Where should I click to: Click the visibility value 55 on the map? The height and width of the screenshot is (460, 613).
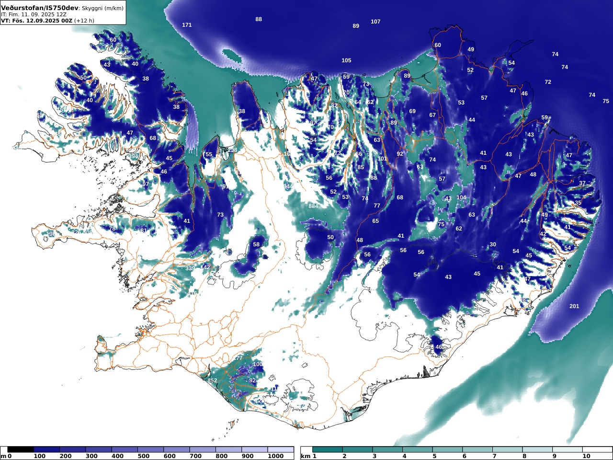point(208,155)
